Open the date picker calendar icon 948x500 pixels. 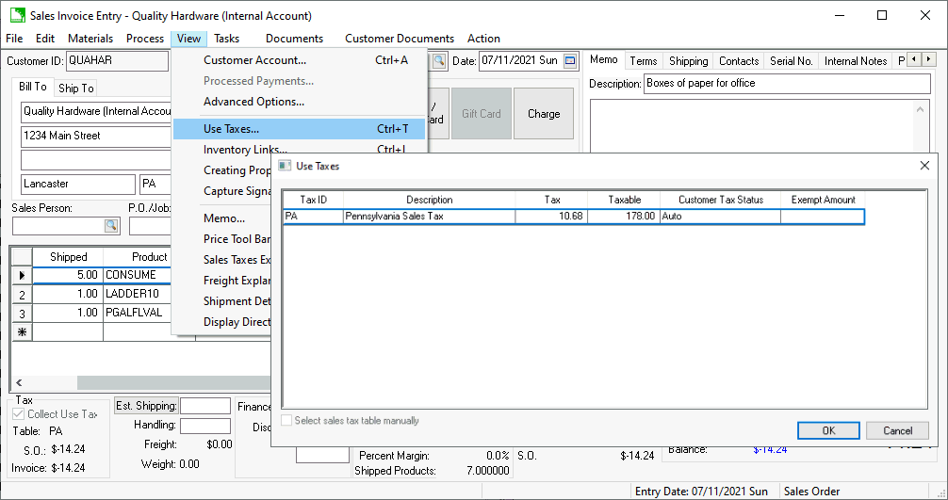point(570,61)
